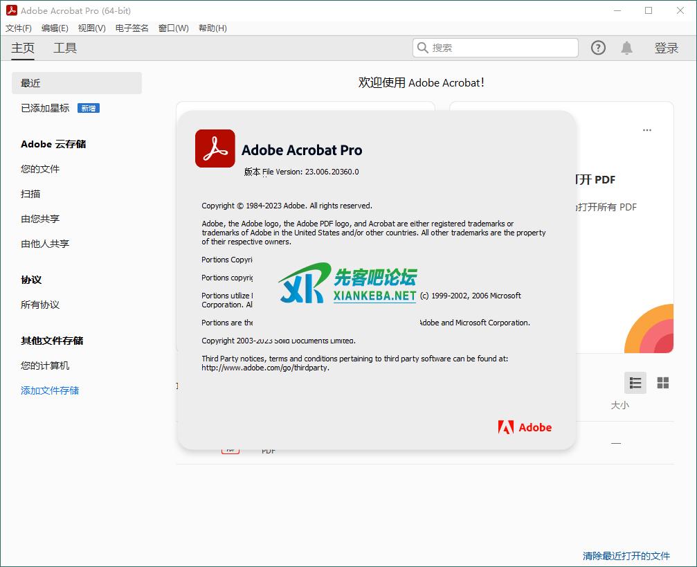Switch to list view icon
The image size is (697, 567).
[635, 383]
